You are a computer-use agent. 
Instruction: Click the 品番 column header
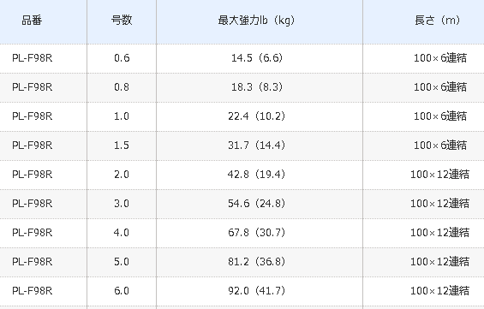click(32, 21)
